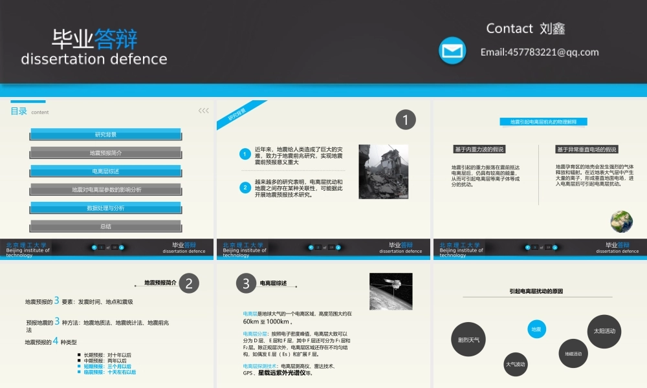Click the blue 地震 circle
The width and height of the screenshot is (647, 388).
click(x=536, y=330)
